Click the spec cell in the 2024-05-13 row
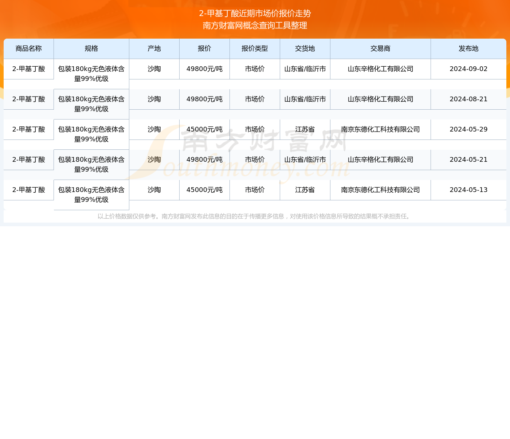The width and height of the screenshot is (510, 439). click(x=91, y=195)
